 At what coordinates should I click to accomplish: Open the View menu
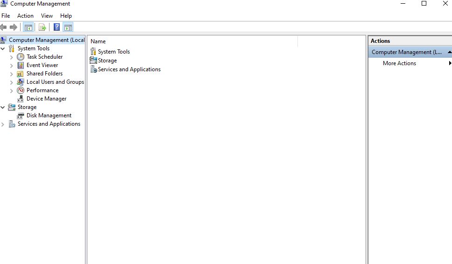pos(47,16)
